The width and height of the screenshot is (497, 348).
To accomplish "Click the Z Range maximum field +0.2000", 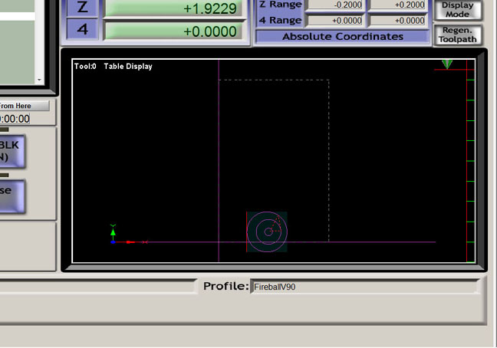I will pos(397,5).
